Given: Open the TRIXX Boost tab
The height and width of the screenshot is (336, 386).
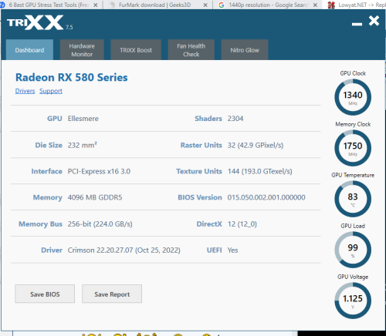Looking at the screenshot, I should click(x=136, y=50).
